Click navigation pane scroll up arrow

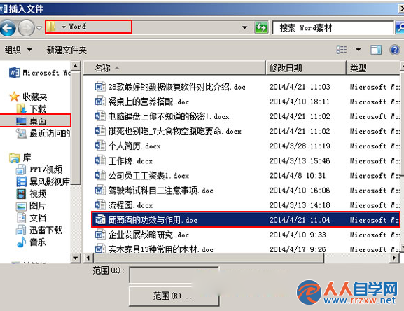coord(76,67)
